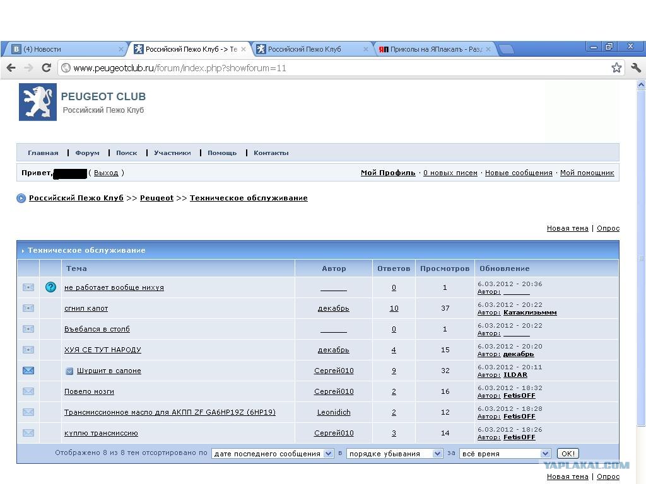
Task: Click envelope icon for 'Повело мозги' row
Action: tap(28, 391)
